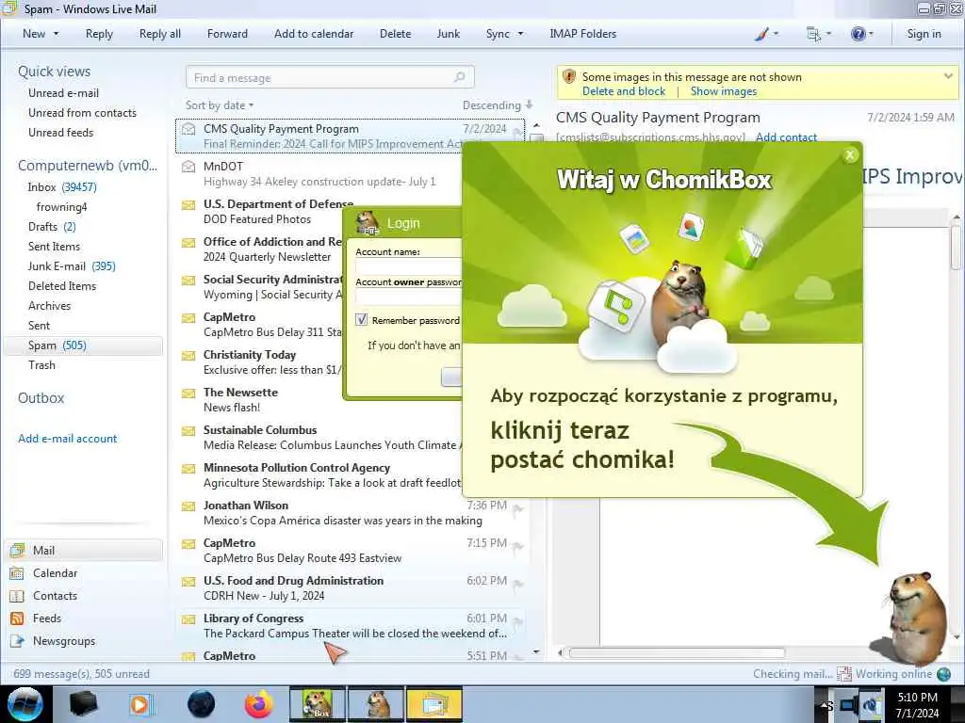This screenshot has height=723, width=965.
Task: Click the flag icon on Jonathan Wilson message
Action: 518,508
